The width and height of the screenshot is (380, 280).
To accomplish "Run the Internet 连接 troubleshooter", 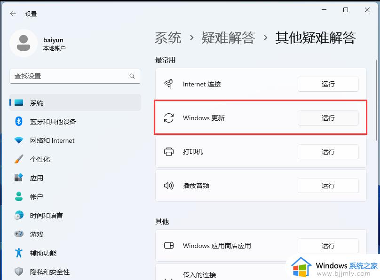I will click(328, 84).
